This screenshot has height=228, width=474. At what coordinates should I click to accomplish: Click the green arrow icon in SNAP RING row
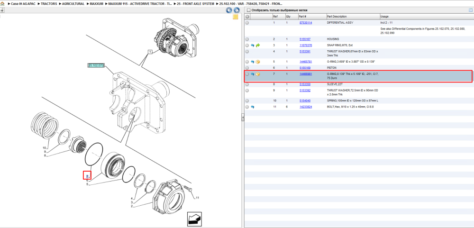[258, 46]
